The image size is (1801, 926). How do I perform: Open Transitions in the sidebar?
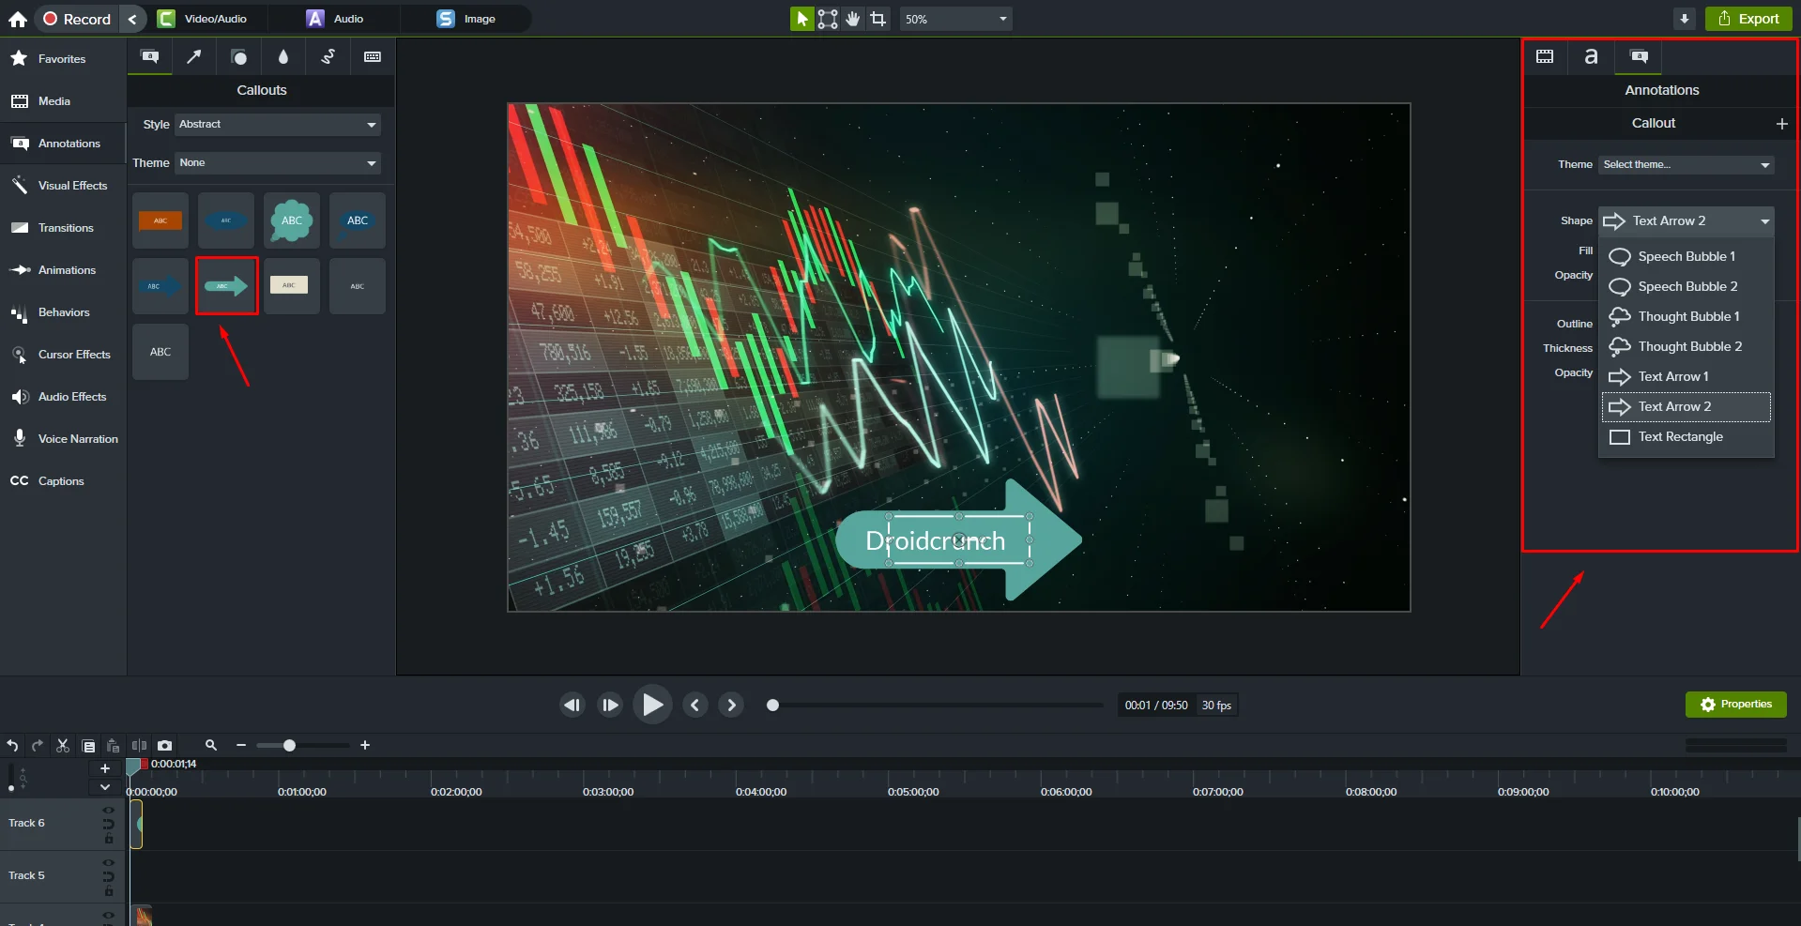tap(63, 228)
